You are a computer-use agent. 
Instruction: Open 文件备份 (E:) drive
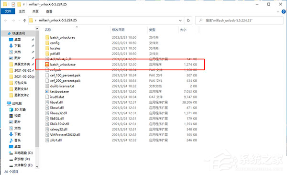23,165
